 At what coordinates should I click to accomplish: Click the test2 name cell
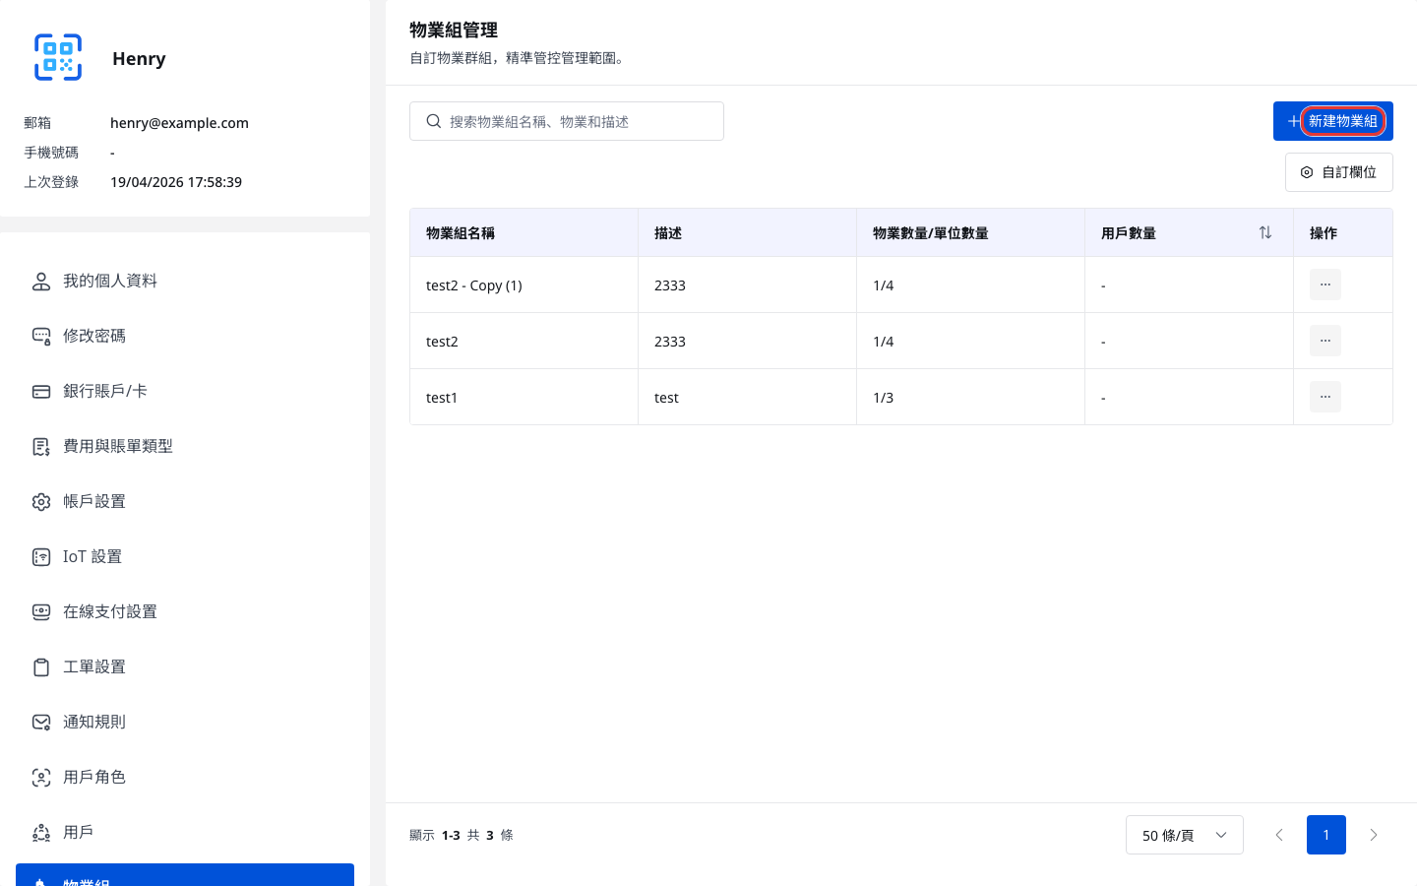pyautogui.click(x=524, y=341)
